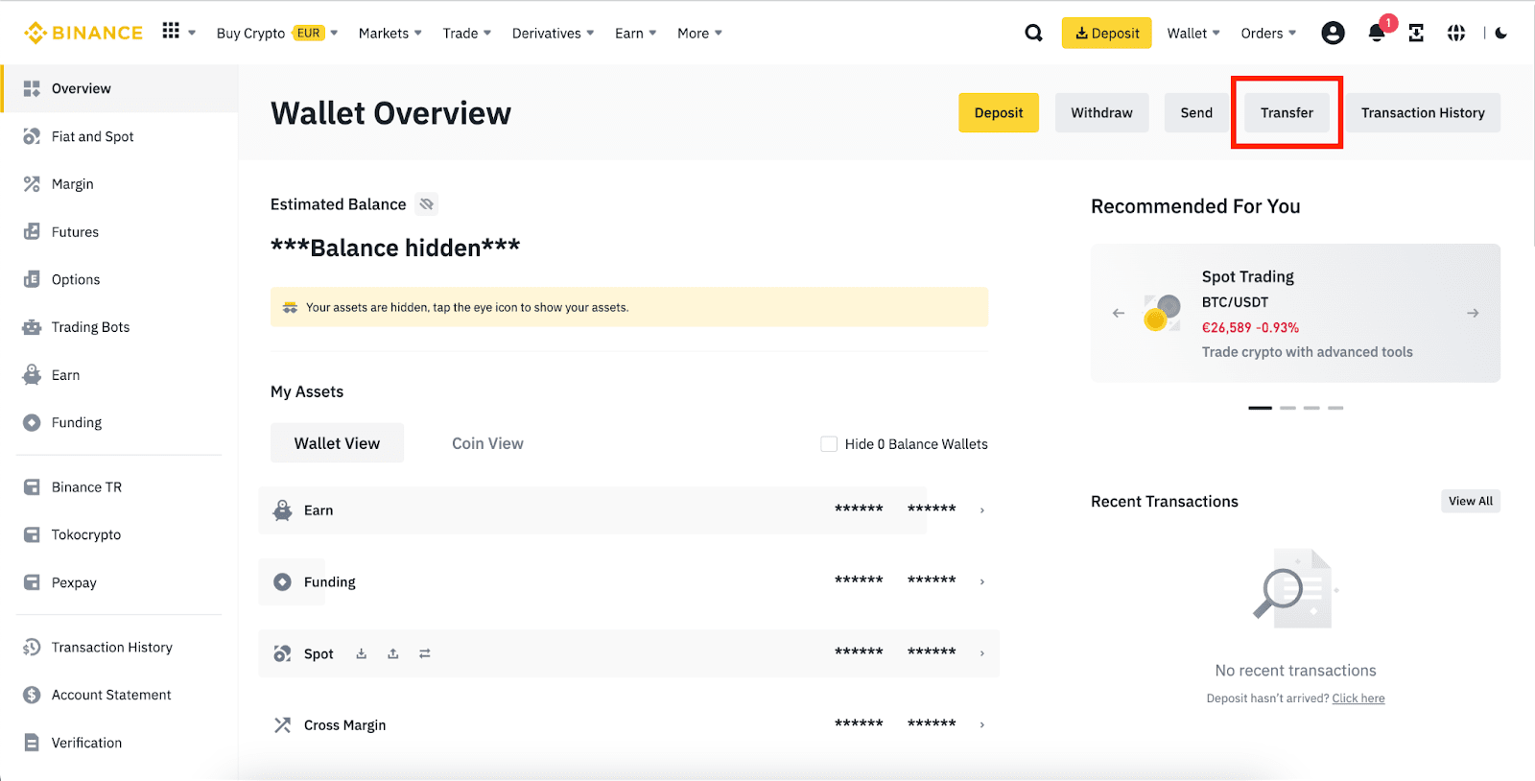The width and height of the screenshot is (1535, 781).
Task: Click the Spot row withdraw icon
Action: 393,653
